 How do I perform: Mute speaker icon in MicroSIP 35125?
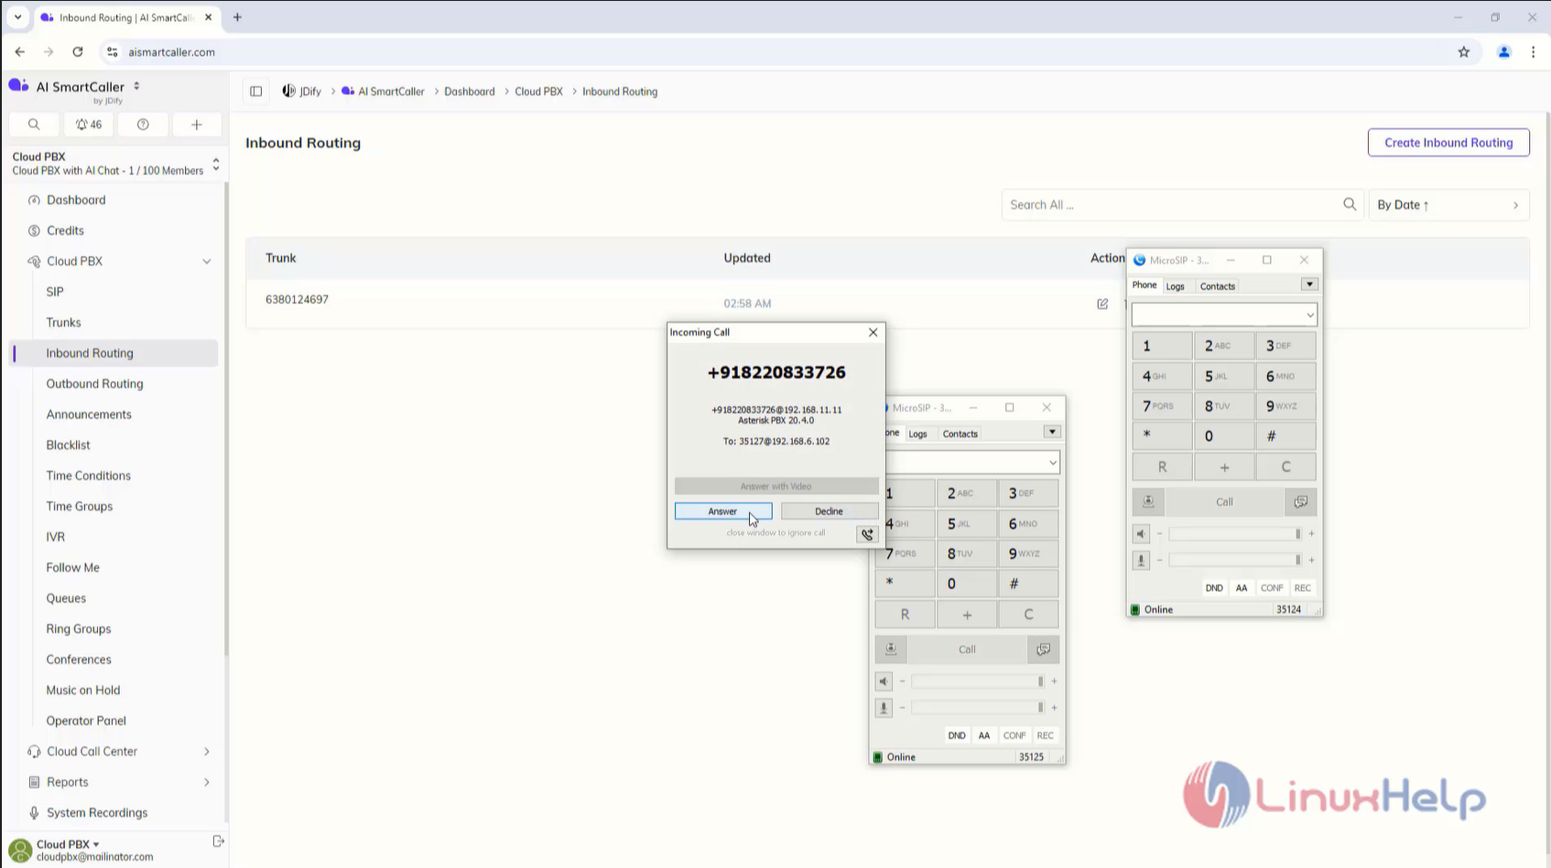click(884, 681)
